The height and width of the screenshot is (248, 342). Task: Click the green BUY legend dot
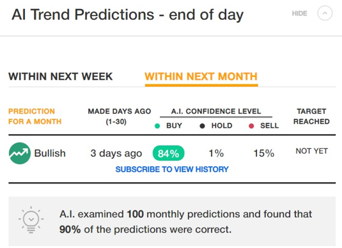157,126
